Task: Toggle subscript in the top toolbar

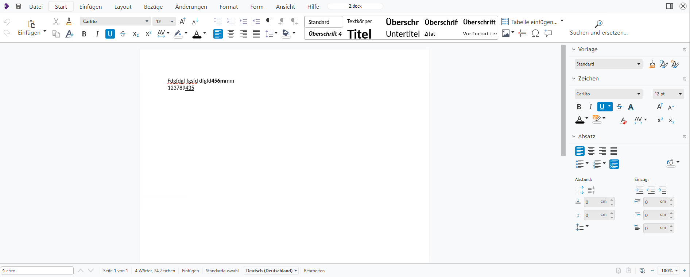Action: pos(136,34)
